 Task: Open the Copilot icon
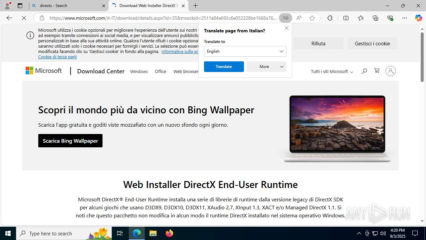click(x=418, y=18)
